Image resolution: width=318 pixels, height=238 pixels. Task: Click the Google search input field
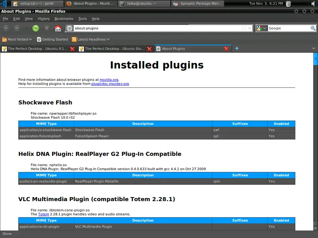click(289, 28)
